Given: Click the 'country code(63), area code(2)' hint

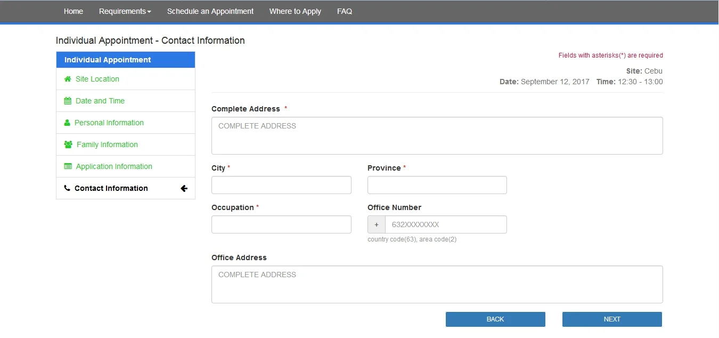Looking at the screenshot, I should coord(412,239).
